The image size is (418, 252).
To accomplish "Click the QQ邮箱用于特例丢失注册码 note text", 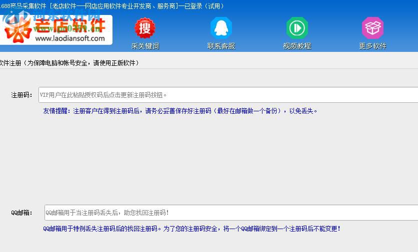I will point(191,229).
